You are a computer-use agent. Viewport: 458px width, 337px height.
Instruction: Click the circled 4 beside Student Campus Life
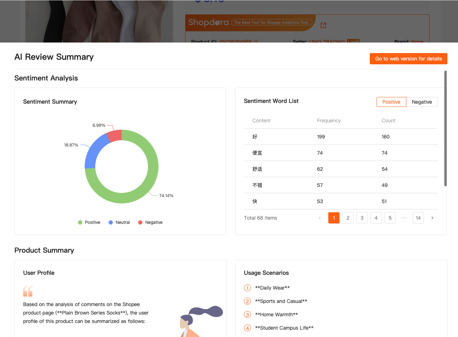[x=247, y=328]
